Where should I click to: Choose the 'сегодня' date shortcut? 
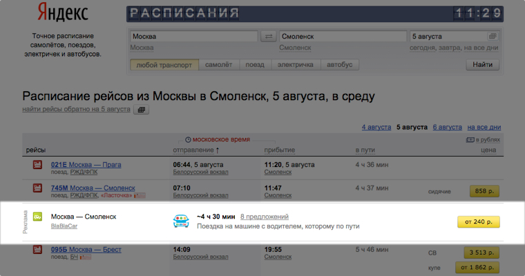(x=423, y=48)
